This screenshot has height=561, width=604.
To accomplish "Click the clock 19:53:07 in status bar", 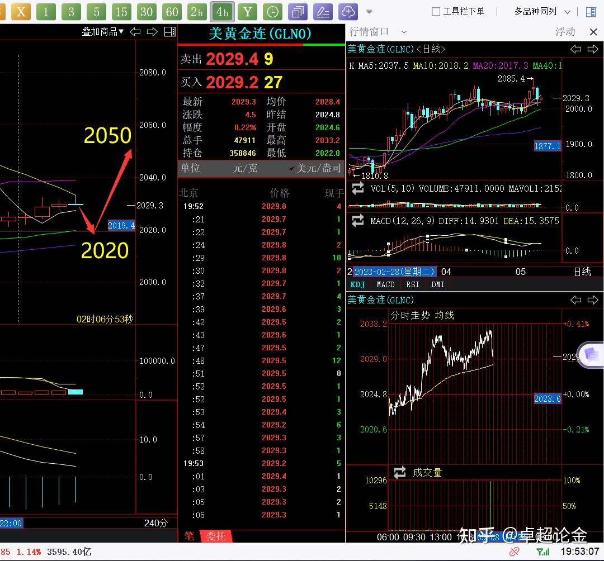I will click(x=580, y=552).
